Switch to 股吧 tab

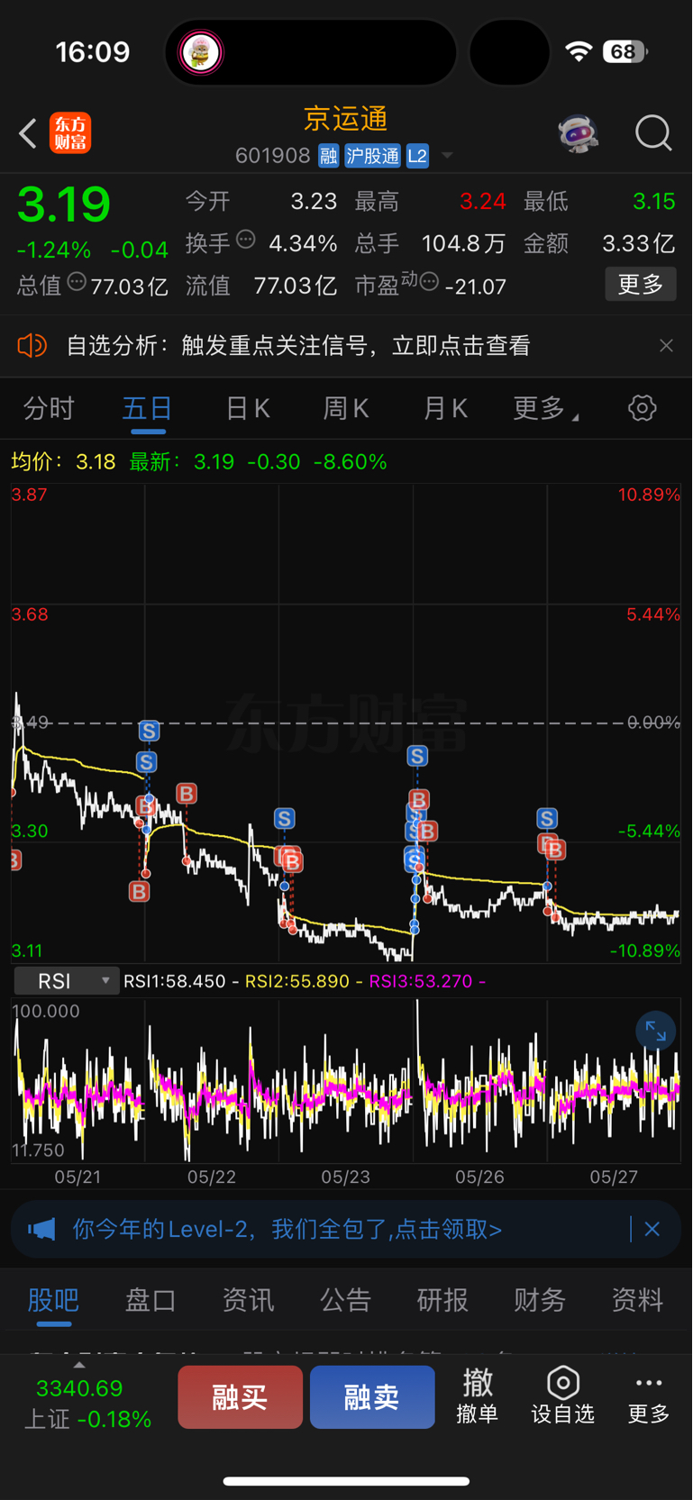coord(53,1300)
